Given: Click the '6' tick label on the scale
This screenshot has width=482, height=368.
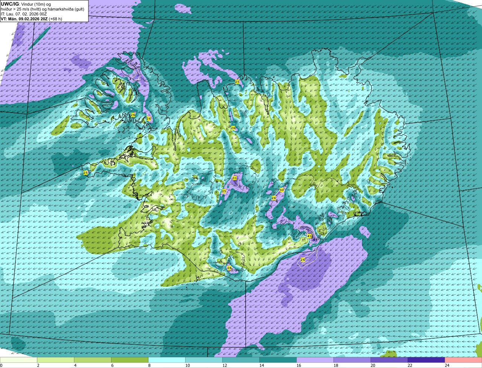Looking at the screenshot, I should pos(112,365).
